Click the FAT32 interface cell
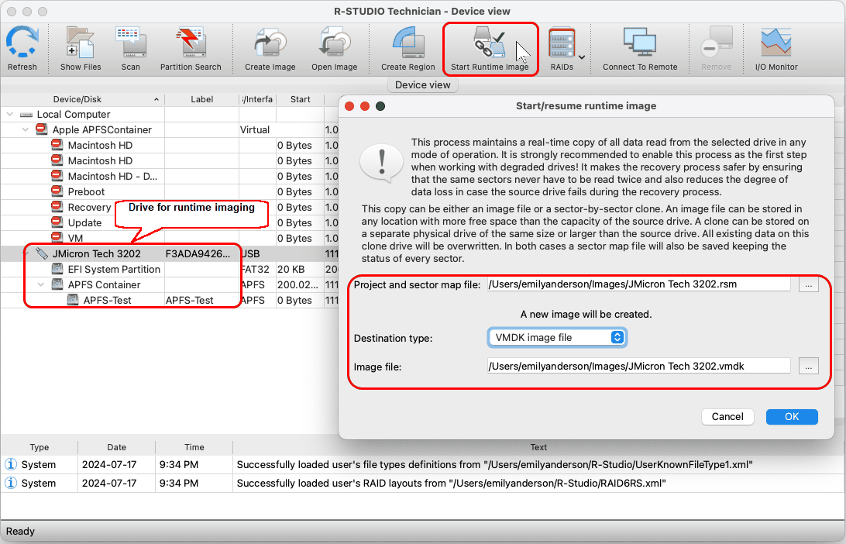Screen dimensions: 846x544 click(257, 269)
